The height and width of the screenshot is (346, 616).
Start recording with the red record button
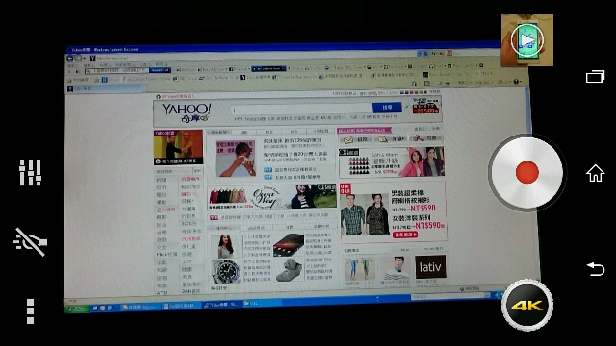pos(526,173)
